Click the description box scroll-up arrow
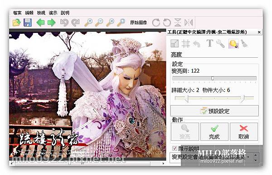The image size is (272, 175). coord(255,155)
